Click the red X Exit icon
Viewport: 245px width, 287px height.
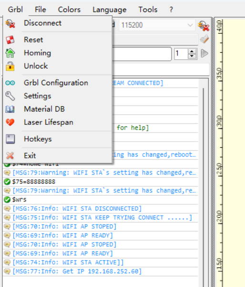point(10,156)
